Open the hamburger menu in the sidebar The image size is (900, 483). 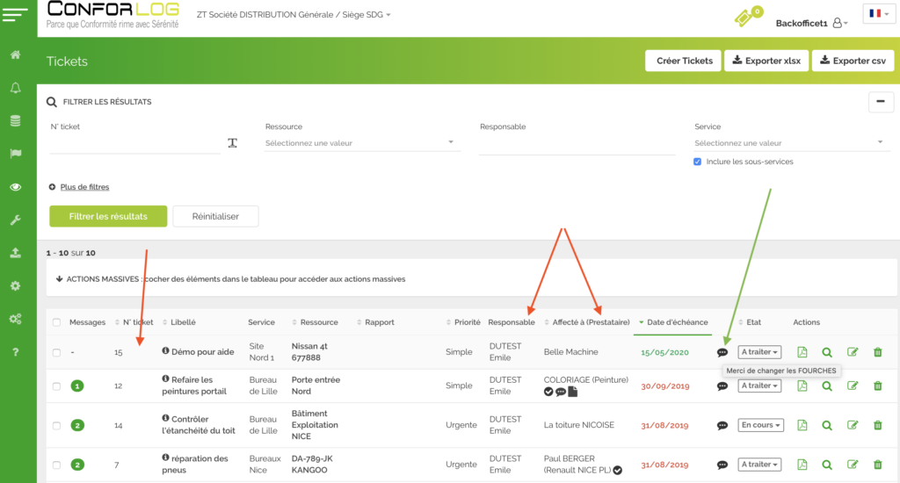(x=18, y=15)
